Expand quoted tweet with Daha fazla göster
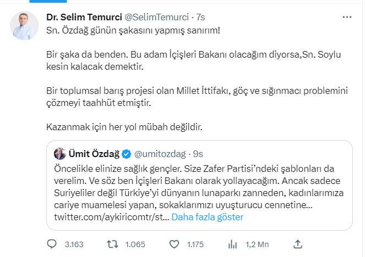 [208, 217]
